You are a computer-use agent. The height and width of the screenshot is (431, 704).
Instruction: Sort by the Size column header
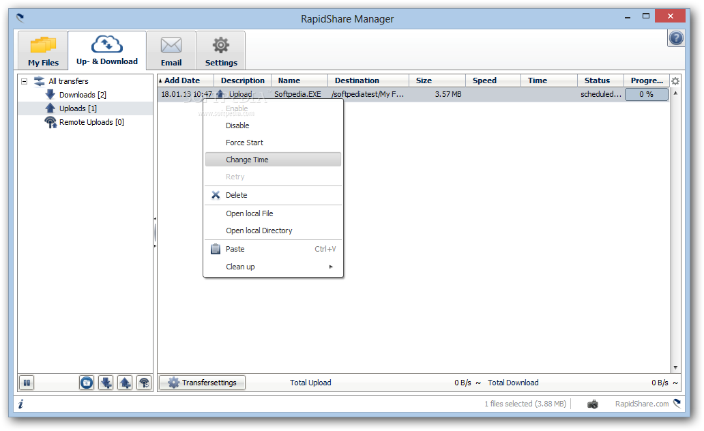click(x=437, y=80)
